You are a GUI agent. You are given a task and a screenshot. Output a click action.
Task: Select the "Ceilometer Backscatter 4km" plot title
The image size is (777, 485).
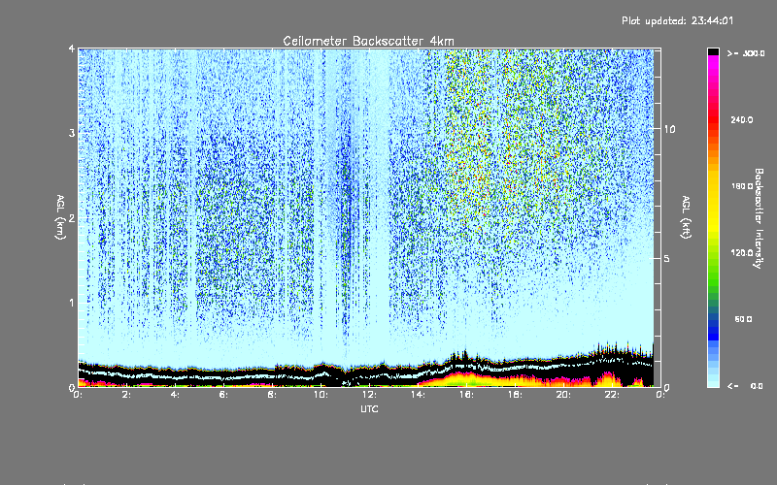point(368,41)
